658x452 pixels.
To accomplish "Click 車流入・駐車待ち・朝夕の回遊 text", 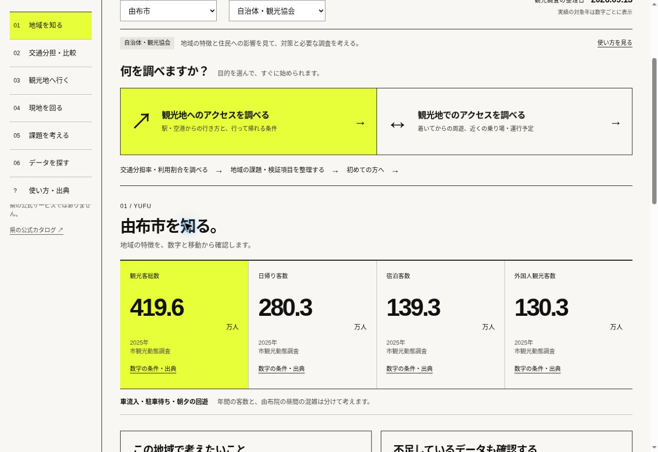I will [164, 402].
